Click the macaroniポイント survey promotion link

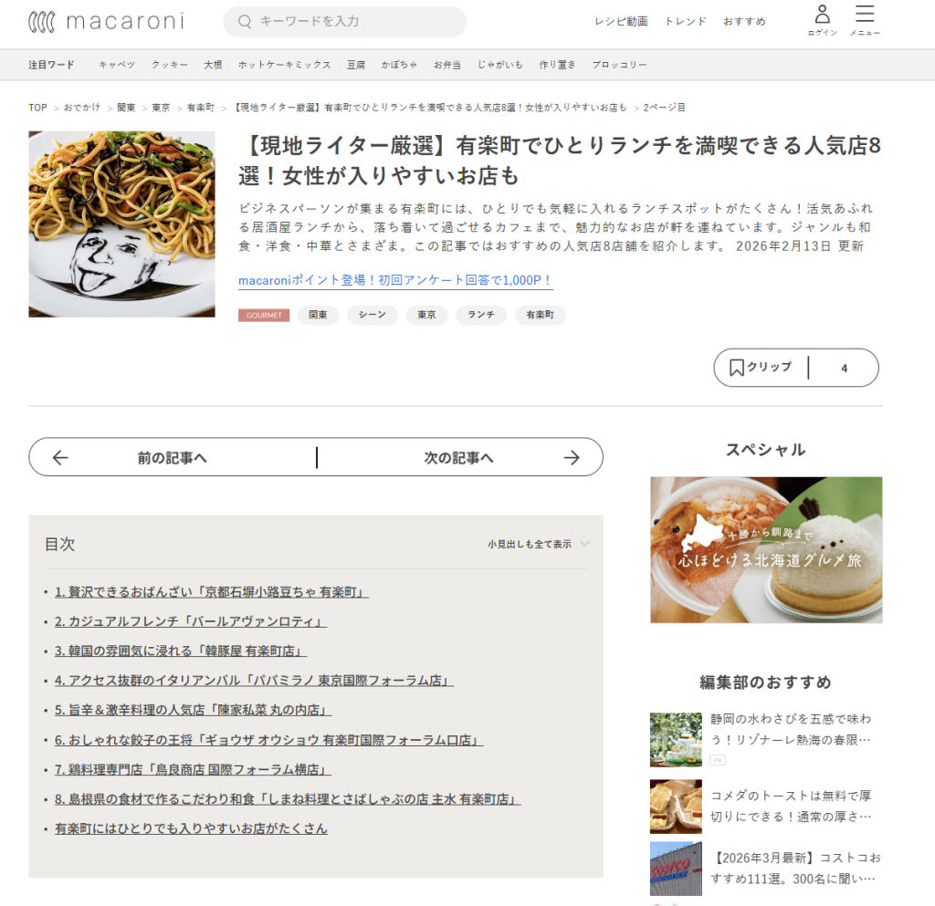(395, 281)
